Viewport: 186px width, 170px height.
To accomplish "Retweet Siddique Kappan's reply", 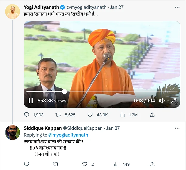I will click(56, 164).
